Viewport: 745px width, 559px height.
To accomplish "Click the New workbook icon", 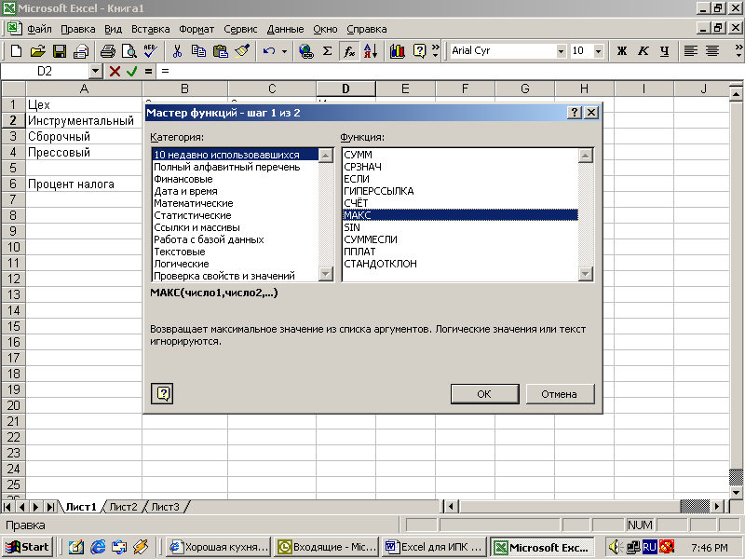I will (x=16, y=51).
